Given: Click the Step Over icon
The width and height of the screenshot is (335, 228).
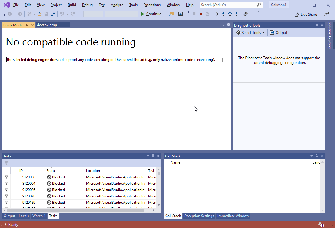Looking at the screenshot, I should point(230,14).
